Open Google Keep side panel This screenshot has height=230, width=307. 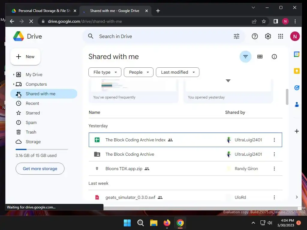(297, 71)
